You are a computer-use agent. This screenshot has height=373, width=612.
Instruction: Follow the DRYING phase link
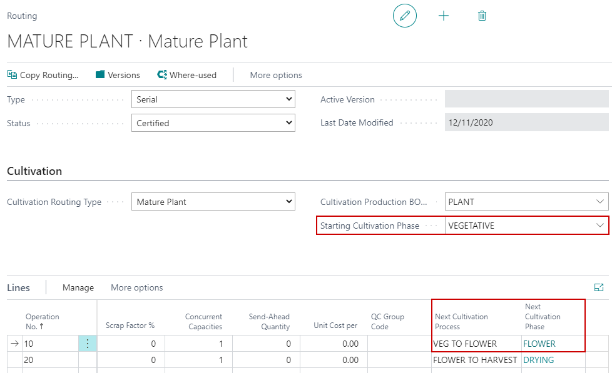tap(538, 360)
